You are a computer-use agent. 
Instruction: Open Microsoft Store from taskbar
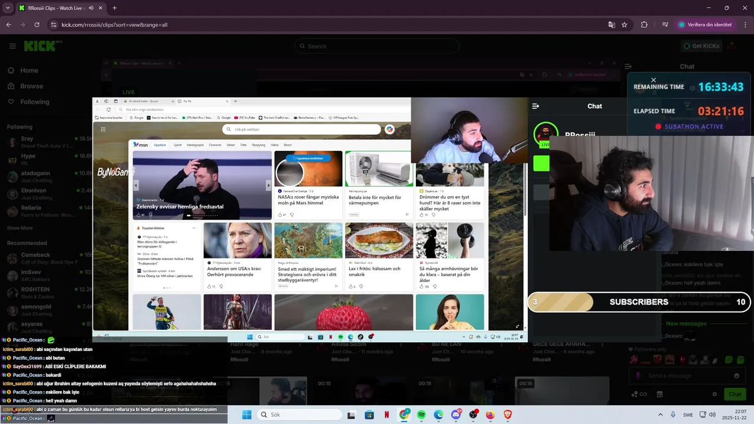[x=369, y=415]
